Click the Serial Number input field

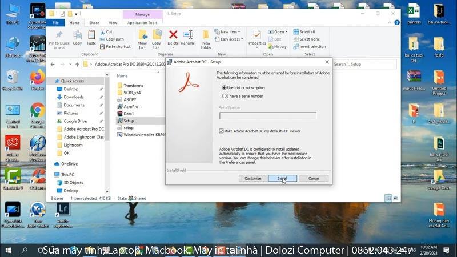coord(267,116)
